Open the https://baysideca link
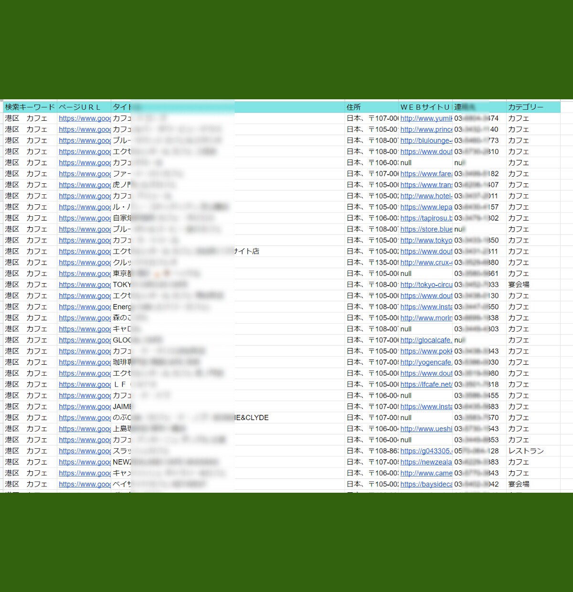This screenshot has width=573, height=592. (426, 484)
